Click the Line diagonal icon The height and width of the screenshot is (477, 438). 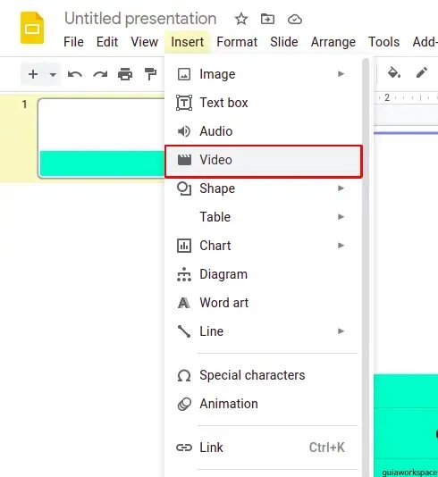click(x=184, y=331)
